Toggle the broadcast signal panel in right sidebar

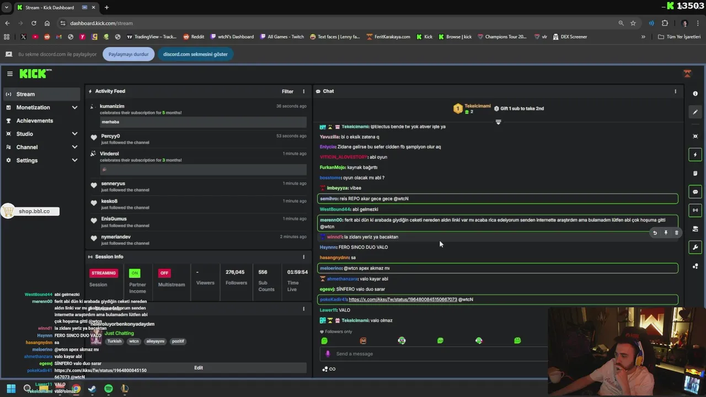tap(695, 210)
